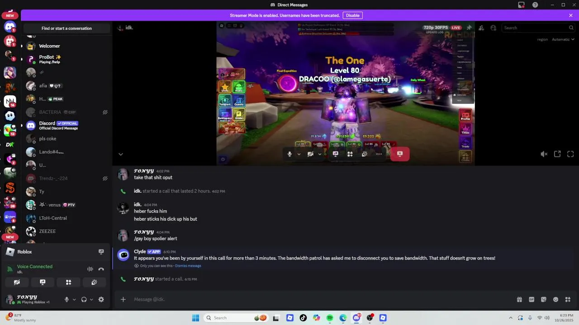Open the sticker picker
Image resolution: width=579 pixels, height=325 pixels.
(544, 299)
